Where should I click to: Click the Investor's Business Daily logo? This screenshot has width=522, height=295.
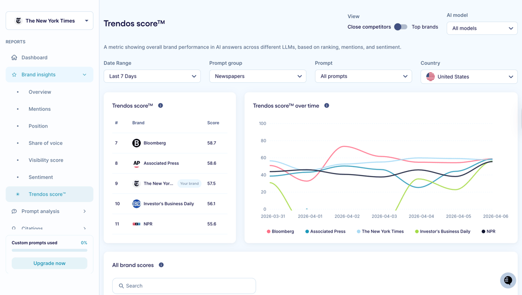click(137, 204)
